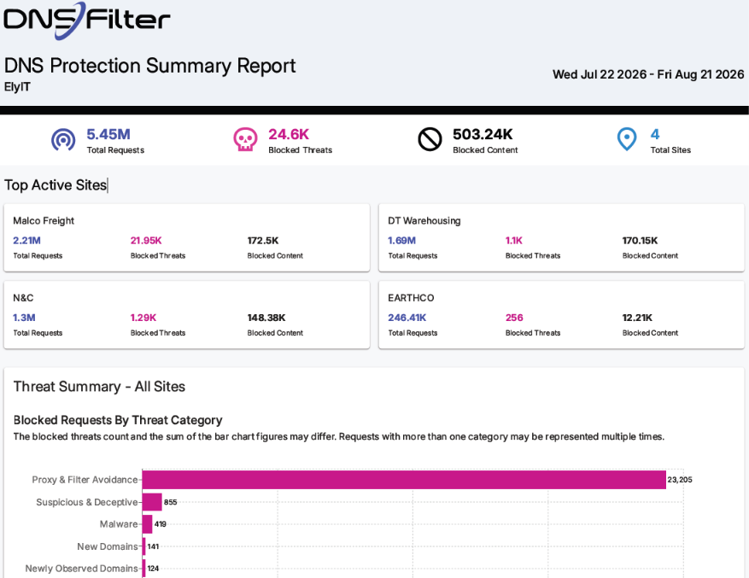Click EARTHCO's 256 blocked threats

tap(514, 318)
